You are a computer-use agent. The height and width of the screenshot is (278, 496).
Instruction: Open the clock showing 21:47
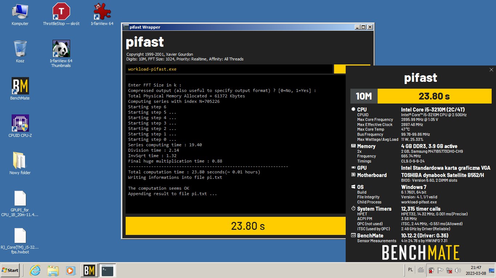coord(476,270)
